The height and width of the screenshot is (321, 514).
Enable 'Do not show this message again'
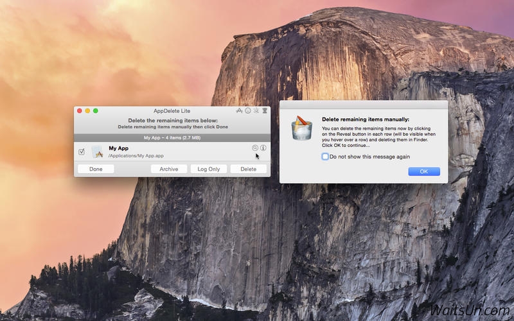click(325, 157)
